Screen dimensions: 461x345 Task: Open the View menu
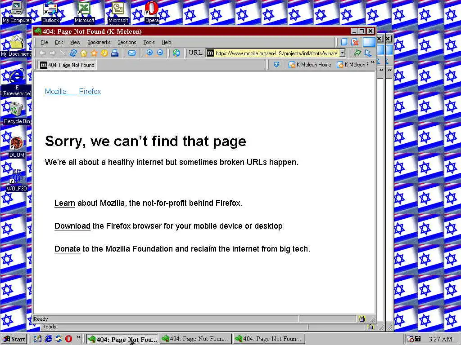tap(75, 42)
